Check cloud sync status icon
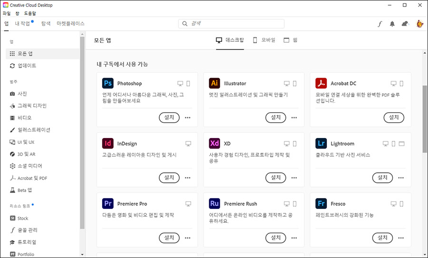This screenshot has height=258, width=428. point(405,24)
